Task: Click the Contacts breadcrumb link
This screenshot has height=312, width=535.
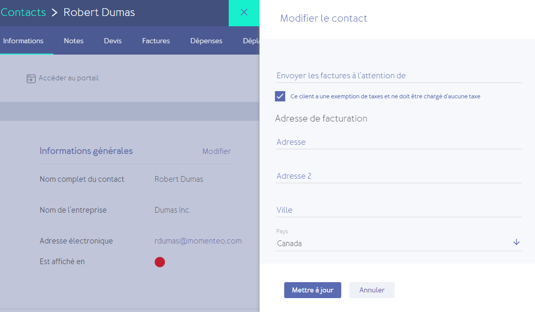Action: click(x=23, y=12)
